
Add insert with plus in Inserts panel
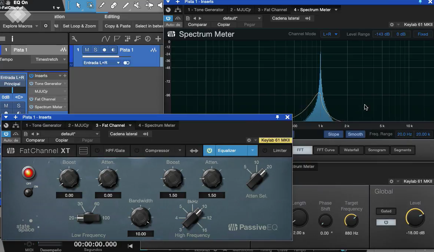65,76
